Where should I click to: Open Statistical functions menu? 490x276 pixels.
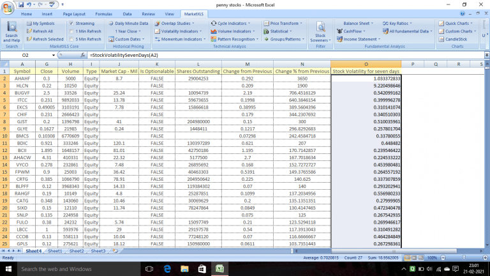[x=278, y=31]
